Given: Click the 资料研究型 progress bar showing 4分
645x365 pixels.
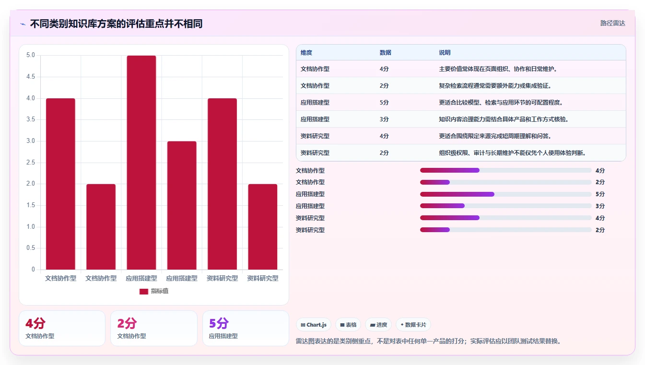Looking at the screenshot, I should (x=506, y=218).
